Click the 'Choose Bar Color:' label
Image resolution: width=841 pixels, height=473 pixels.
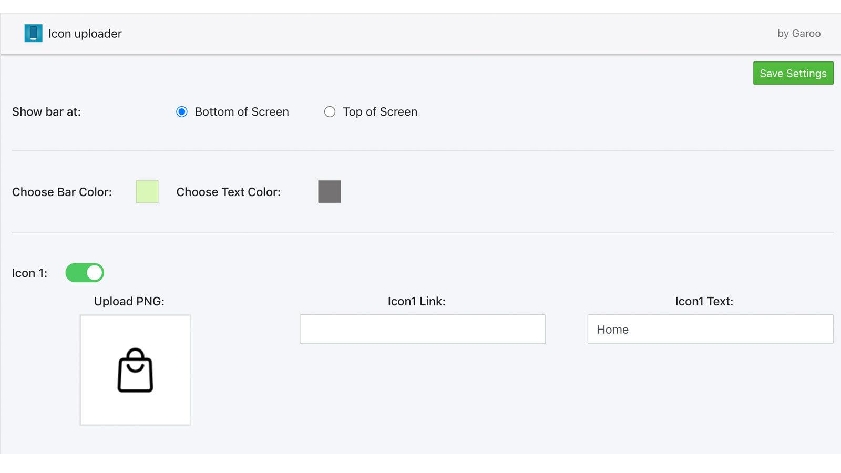coord(62,192)
